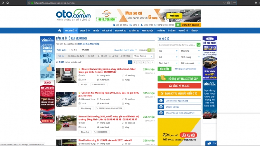Open the silver 2015 Kia Morning thumbnail

coord(66,99)
